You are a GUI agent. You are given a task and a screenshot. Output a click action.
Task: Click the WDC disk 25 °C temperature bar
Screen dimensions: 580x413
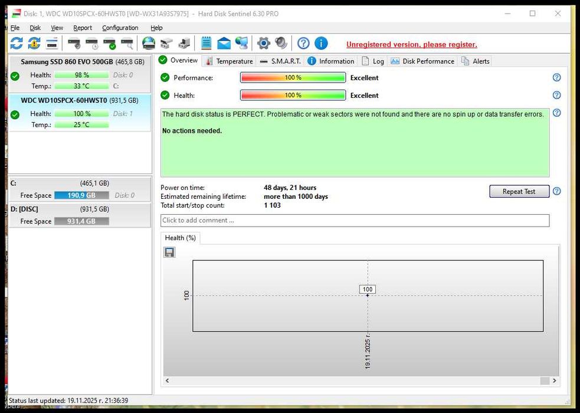(x=81, y=124)
